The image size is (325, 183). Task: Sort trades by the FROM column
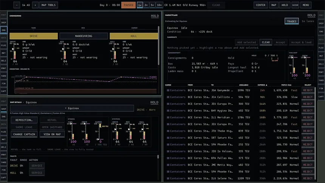coord(190,85)
